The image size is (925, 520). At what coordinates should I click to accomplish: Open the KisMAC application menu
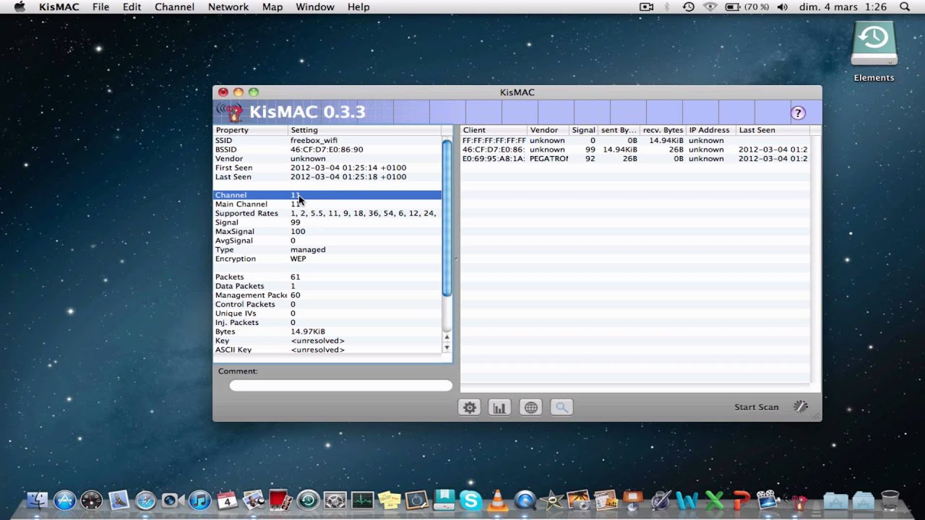pos(59,6)
